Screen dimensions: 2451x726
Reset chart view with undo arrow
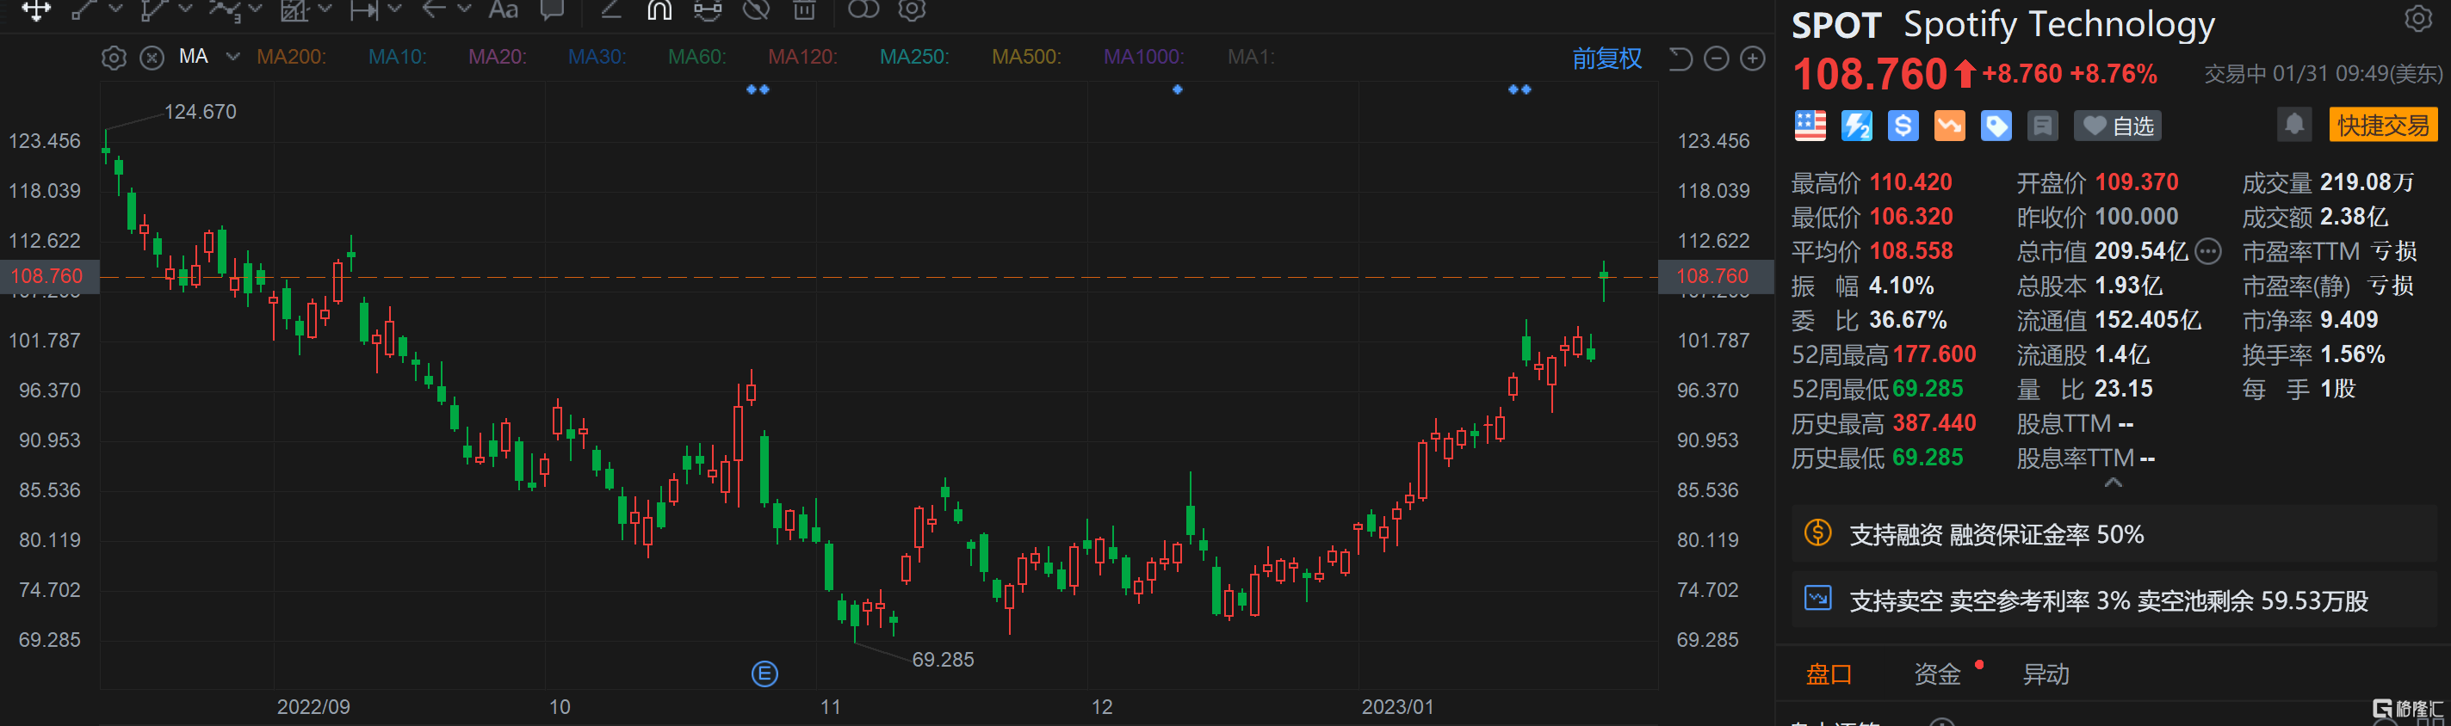1680,58
